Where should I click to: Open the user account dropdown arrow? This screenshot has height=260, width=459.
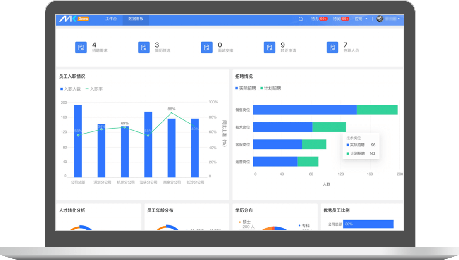(x=399, y=19)
